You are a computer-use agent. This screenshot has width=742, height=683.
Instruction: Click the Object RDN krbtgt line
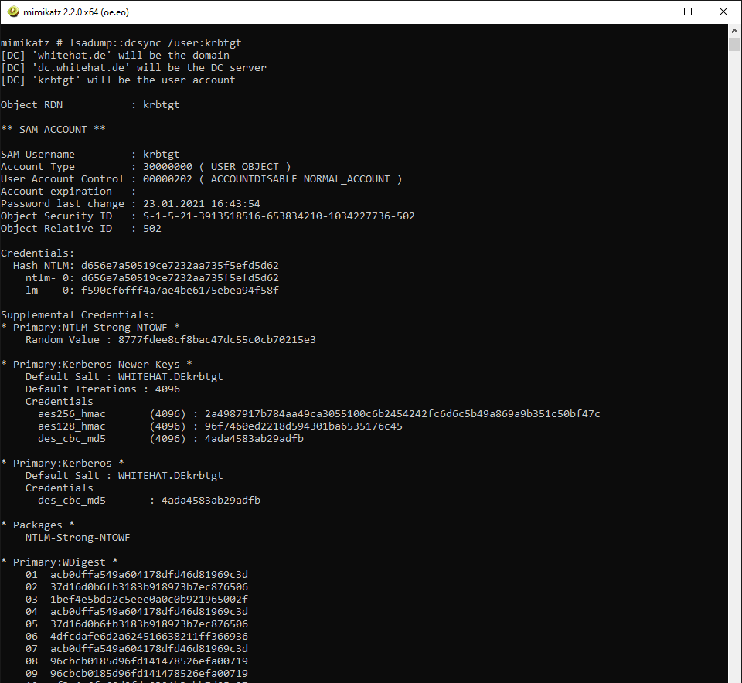[x=90, y=105]
